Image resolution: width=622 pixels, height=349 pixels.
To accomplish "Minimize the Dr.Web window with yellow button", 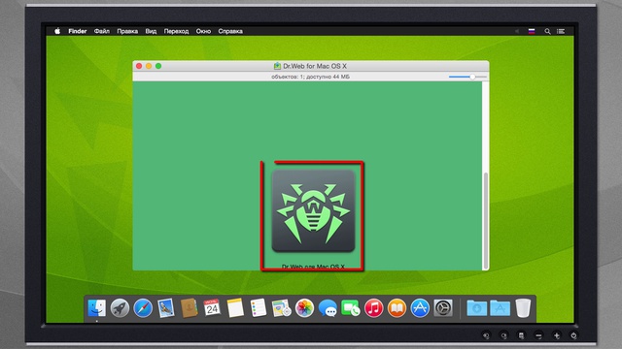I will (x=149, y=66).
